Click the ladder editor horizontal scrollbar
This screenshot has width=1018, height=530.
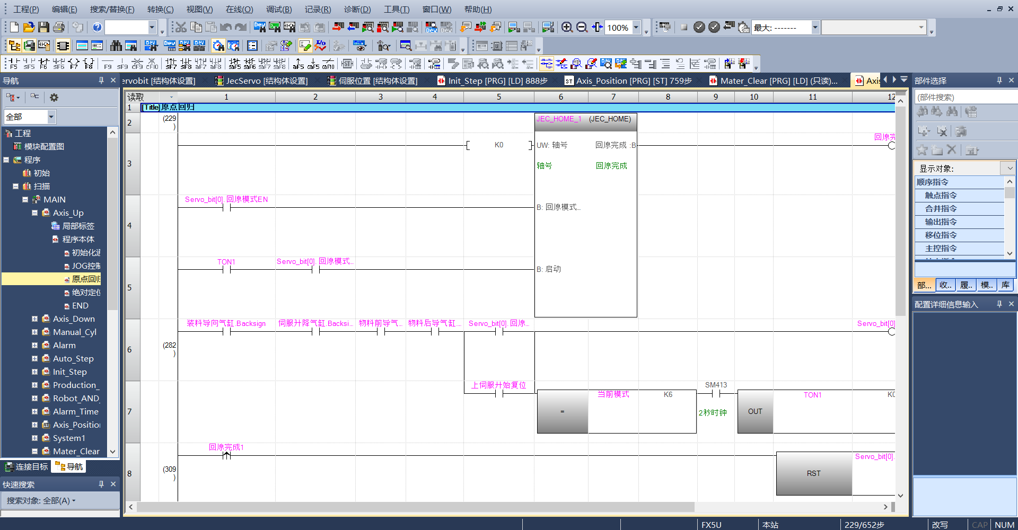414,507
